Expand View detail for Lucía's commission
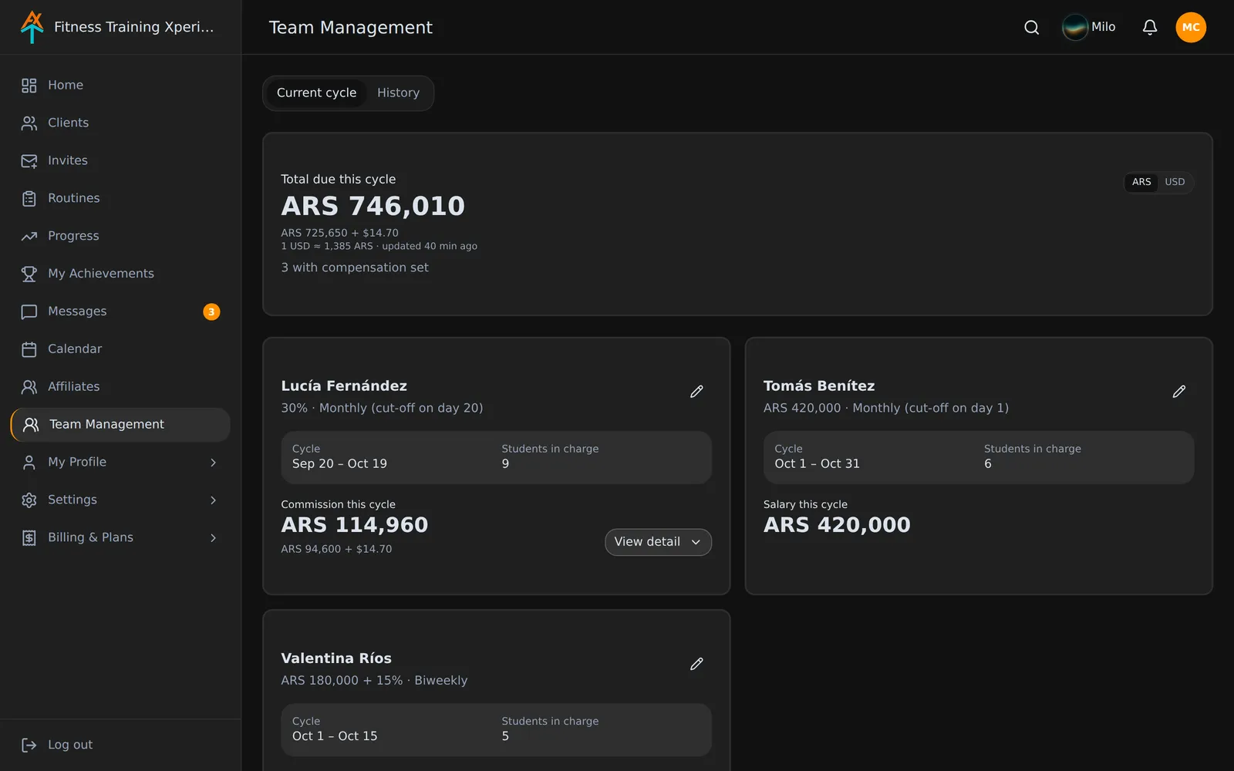The image size is (1234, 771). click(x=658, y=542)
